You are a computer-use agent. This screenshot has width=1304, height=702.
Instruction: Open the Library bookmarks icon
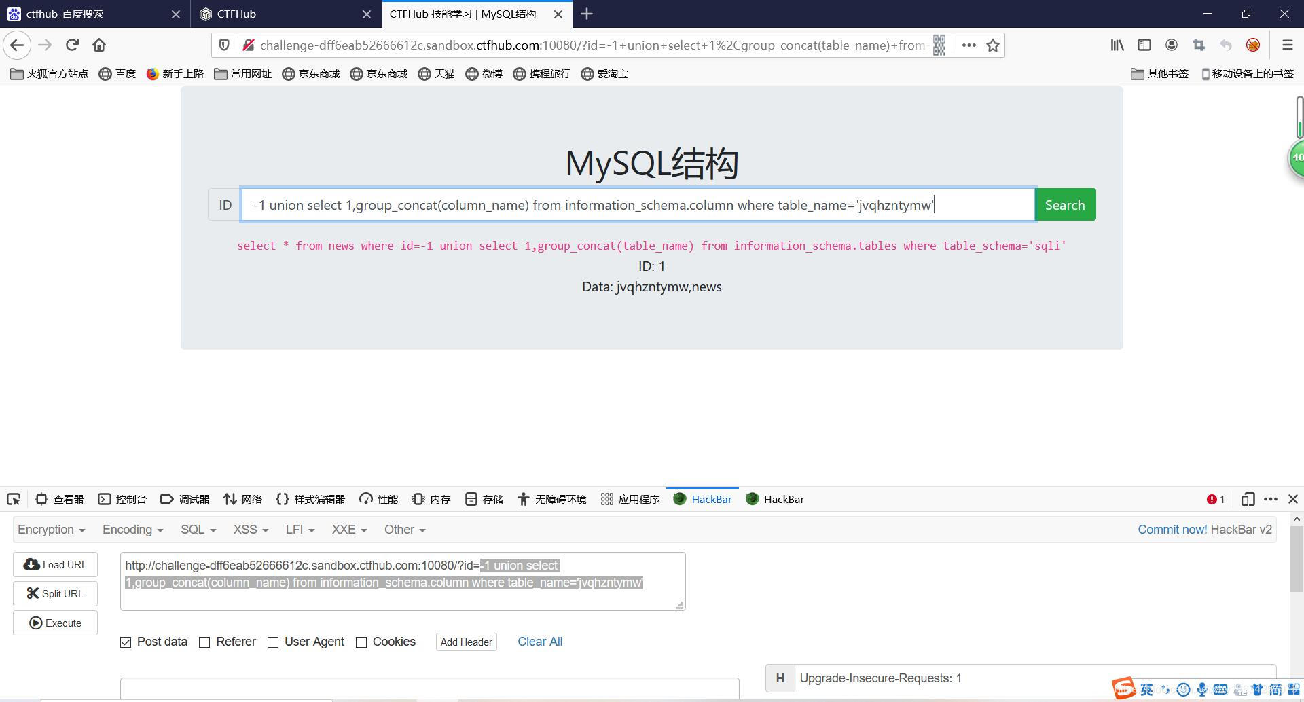pos(1117,45)
